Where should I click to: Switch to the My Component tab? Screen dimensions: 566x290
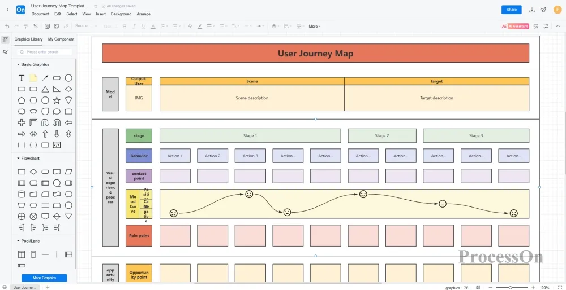click(x=61, y=39)
